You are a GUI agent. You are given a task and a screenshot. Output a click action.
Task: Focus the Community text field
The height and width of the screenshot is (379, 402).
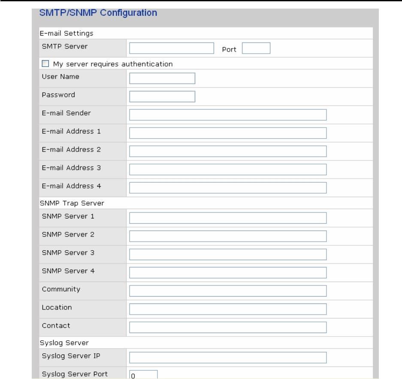(228, 291)
